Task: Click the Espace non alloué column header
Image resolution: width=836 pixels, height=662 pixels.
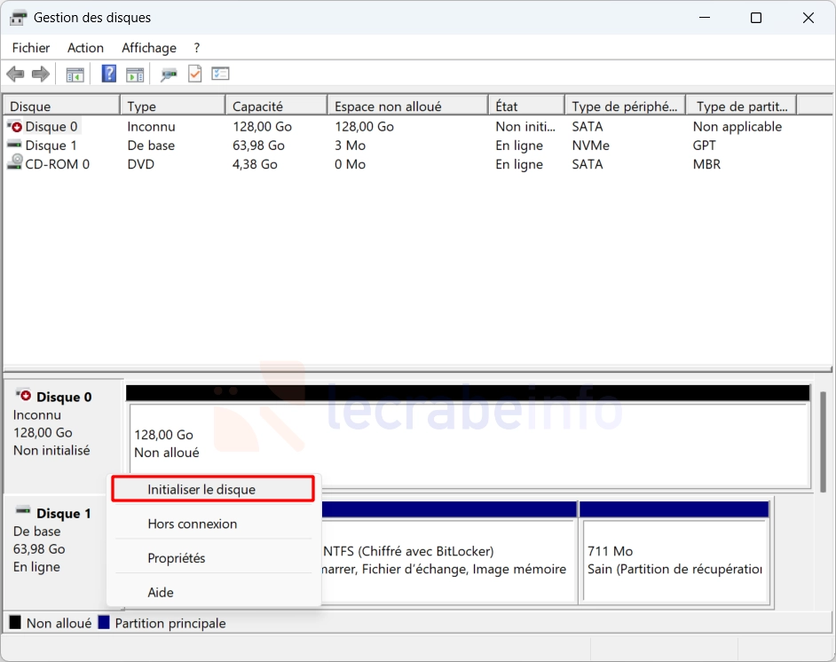Action: tap(406, 106)
